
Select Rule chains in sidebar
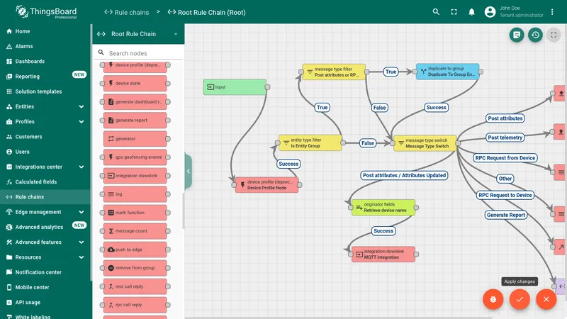(45, 197)
